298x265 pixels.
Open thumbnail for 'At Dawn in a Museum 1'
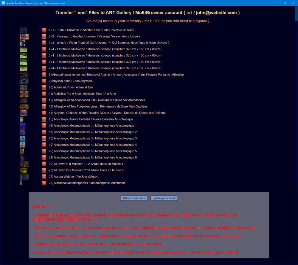point(24,164)
